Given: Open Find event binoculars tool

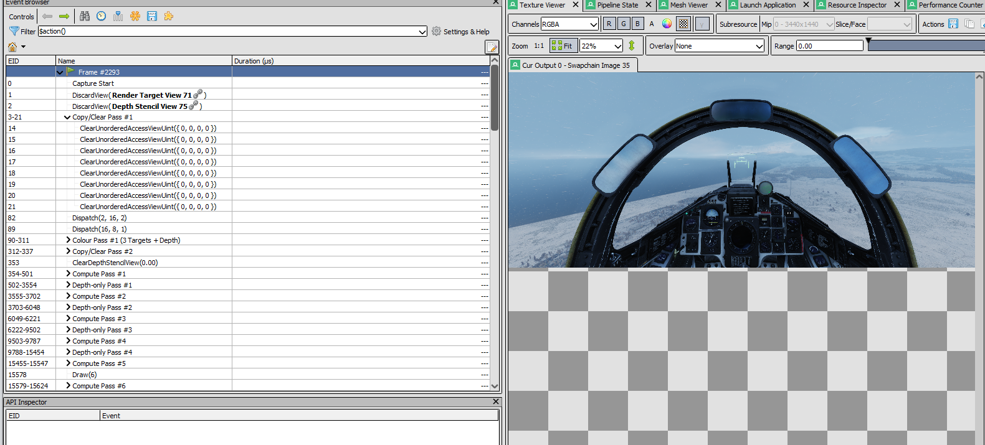Looking at the screenshot, I should [x=85, y=16].
